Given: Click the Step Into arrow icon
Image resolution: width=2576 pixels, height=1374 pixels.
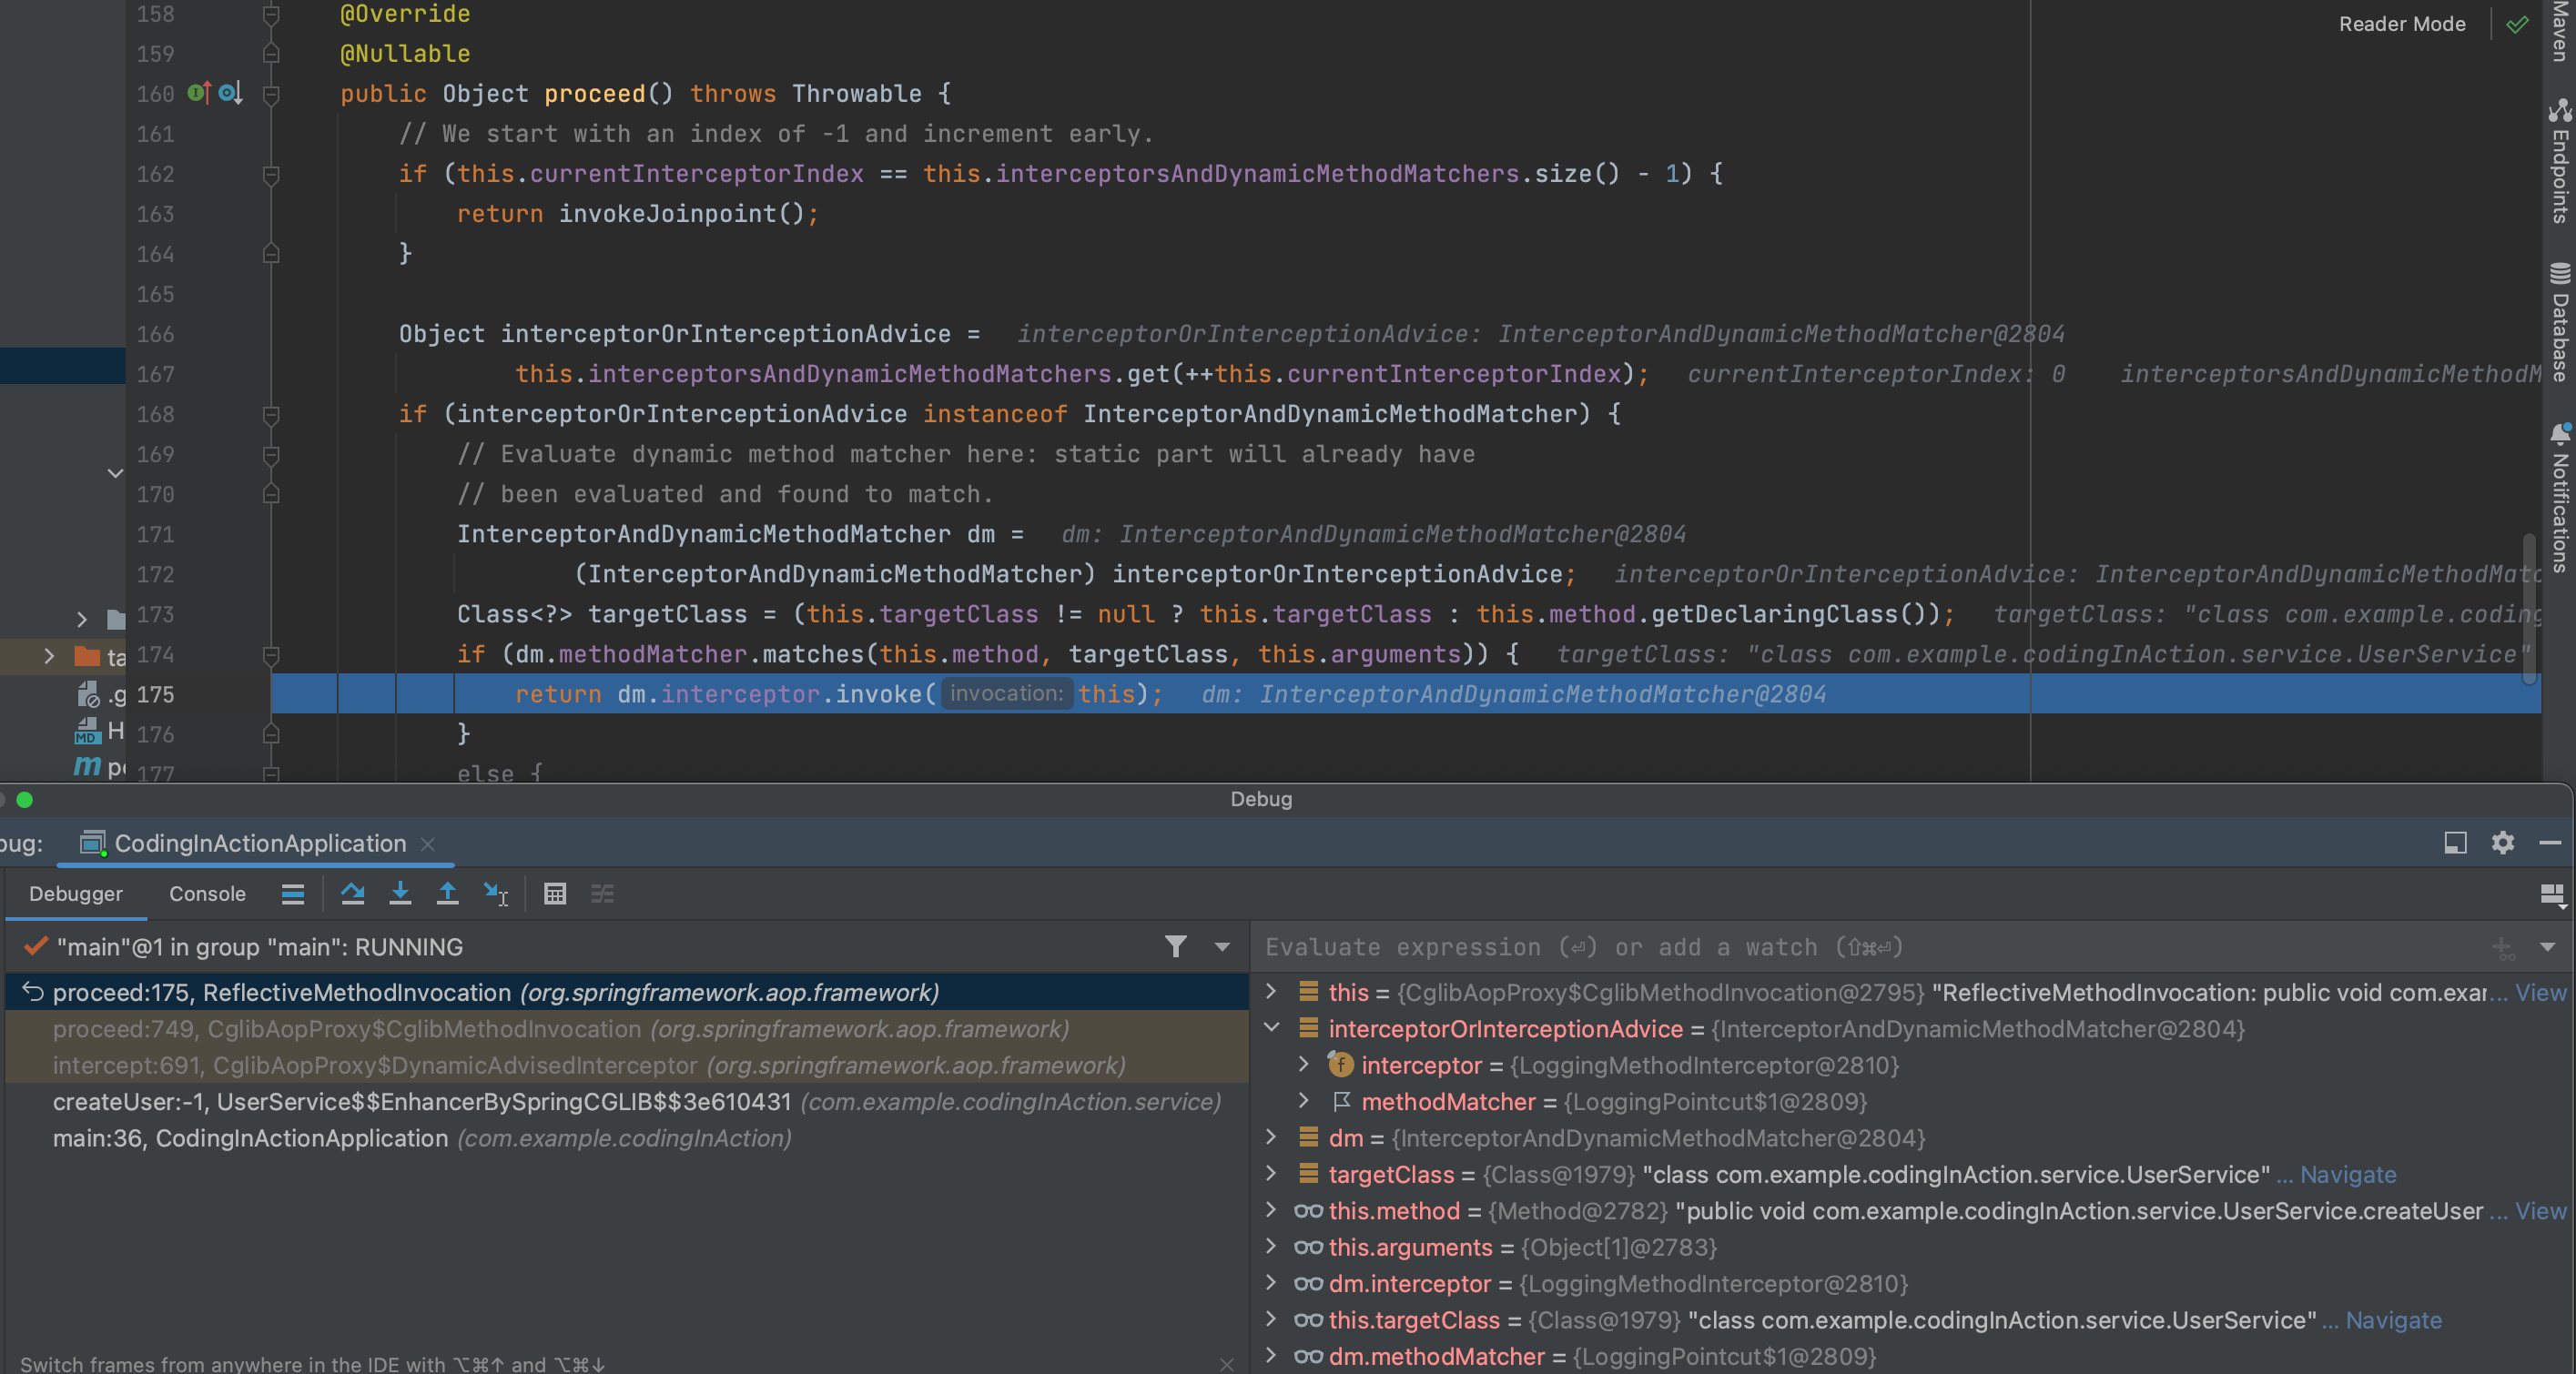Looking at the screenshot, I should (x=400, y=893).
